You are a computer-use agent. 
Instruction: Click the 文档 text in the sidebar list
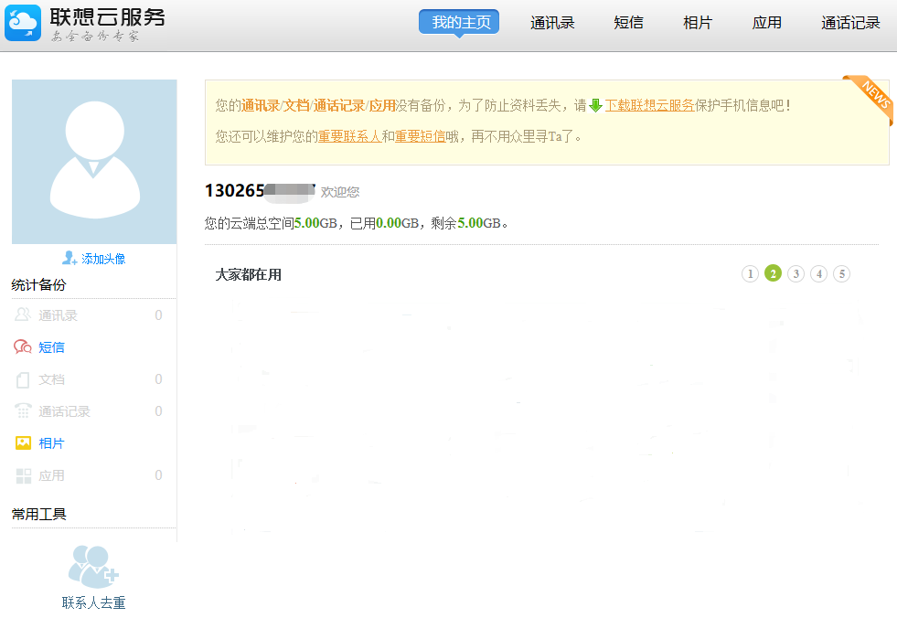coord(51,379)
